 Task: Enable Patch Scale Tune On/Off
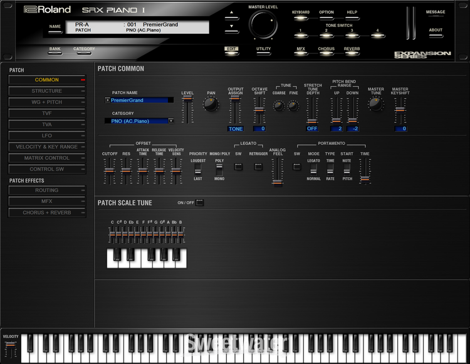[200, 202]
